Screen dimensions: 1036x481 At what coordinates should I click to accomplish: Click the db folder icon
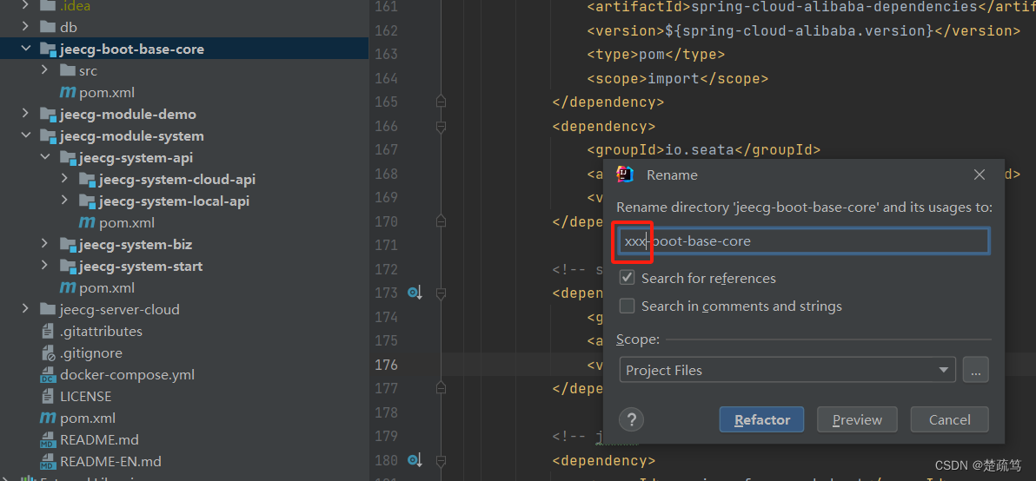[48, 27]
